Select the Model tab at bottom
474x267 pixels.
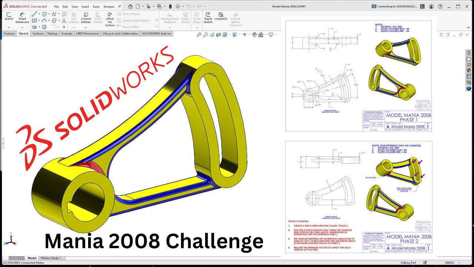point(32,258)
